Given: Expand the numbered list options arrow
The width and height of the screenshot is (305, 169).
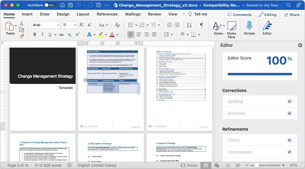Looking at the screenshot, I should [148, 25].
